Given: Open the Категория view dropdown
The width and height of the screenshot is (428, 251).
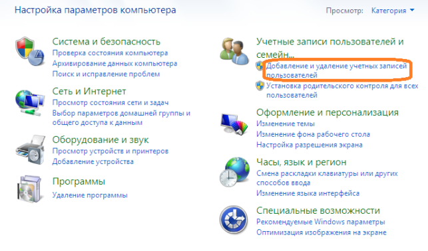Looking at the screenshot, I should click(393, 11).
